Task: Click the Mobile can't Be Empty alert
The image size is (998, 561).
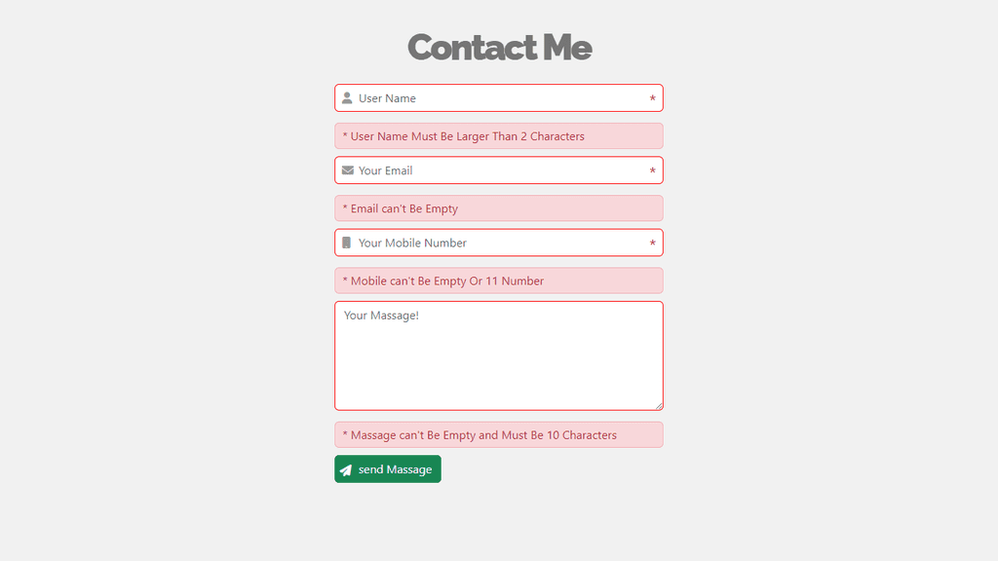Action: pyautogui.click(x=499, y=281)
